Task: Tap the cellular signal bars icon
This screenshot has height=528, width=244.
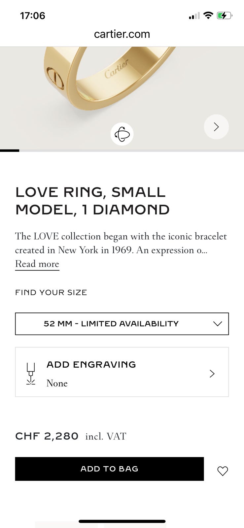Action: (x=194, y=16)
